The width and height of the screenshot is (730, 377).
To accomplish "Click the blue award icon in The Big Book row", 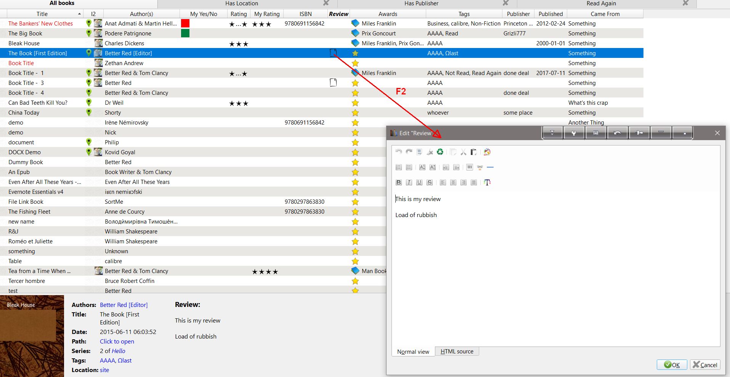I will pos(355,33).
